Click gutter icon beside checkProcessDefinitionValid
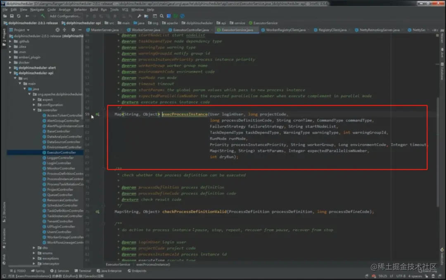The height and width of the screenshot is (280, 446). click(97, 212)
